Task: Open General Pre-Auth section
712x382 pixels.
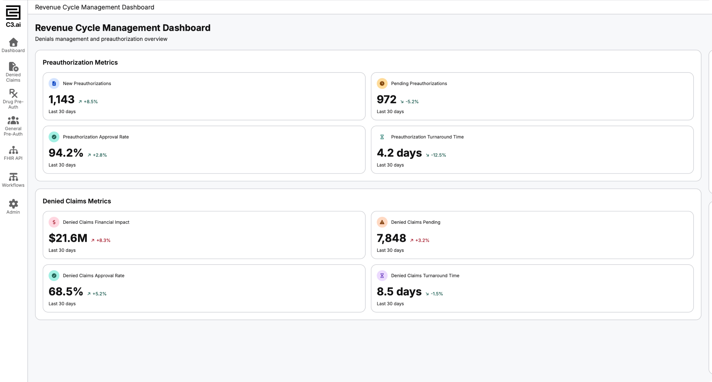Action: point(13,126)
